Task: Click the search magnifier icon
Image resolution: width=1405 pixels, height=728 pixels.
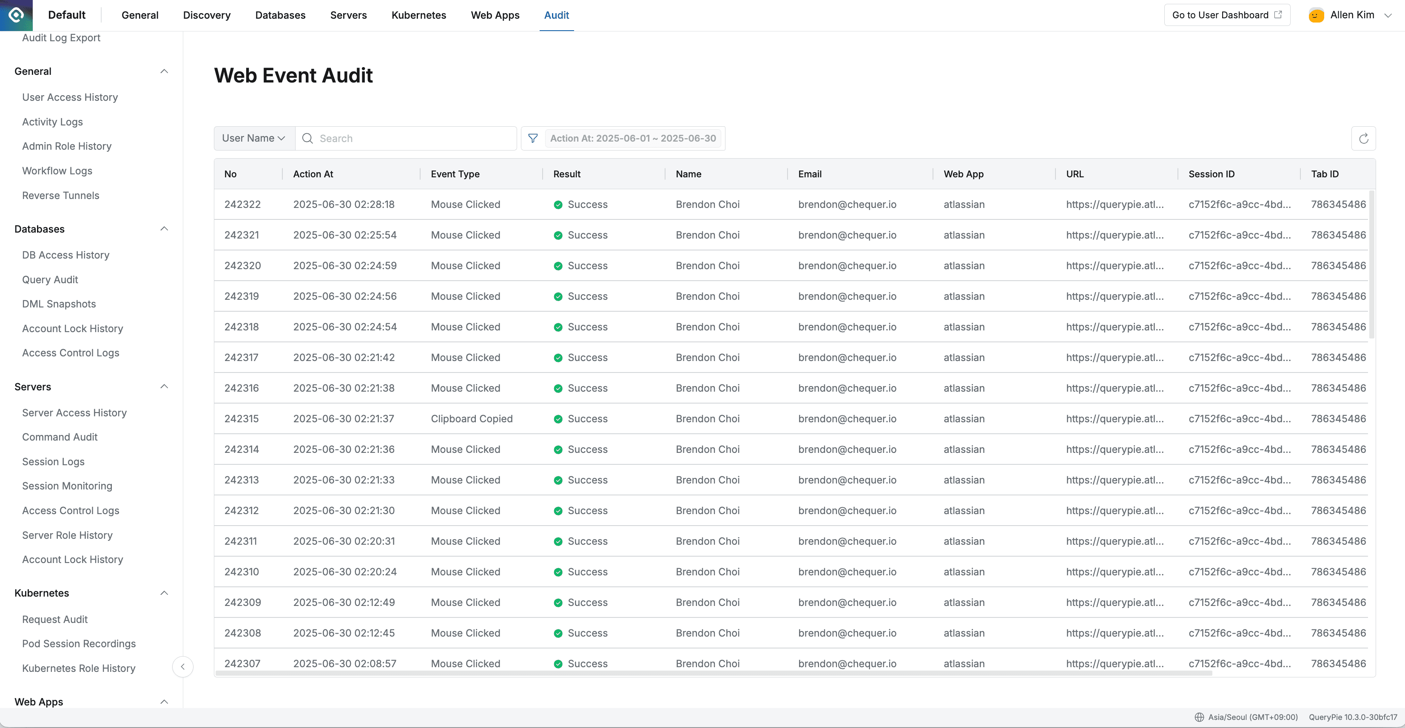Action: 307,138
